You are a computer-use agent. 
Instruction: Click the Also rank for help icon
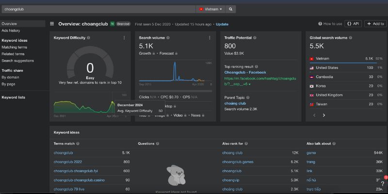(246, 144)
